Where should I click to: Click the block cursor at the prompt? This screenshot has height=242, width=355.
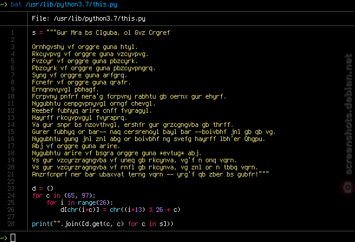click(13, 238)
